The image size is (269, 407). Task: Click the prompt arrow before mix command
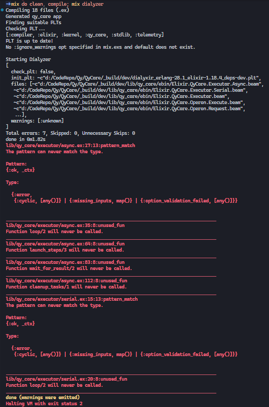coord(8,4)
